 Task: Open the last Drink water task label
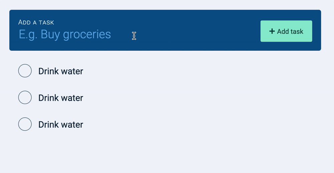tap(60, 124)
